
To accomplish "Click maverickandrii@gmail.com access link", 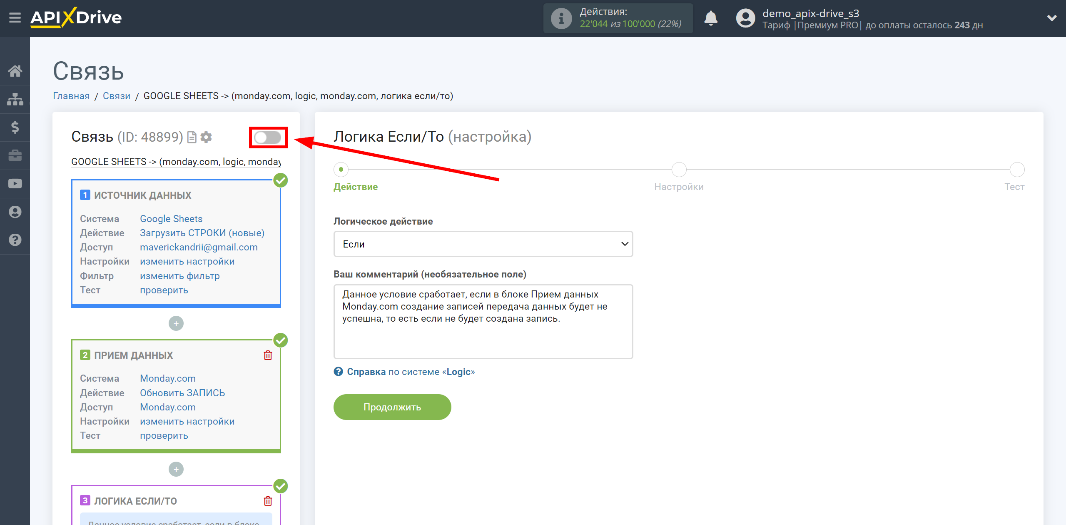I will (x=199, y=247).
